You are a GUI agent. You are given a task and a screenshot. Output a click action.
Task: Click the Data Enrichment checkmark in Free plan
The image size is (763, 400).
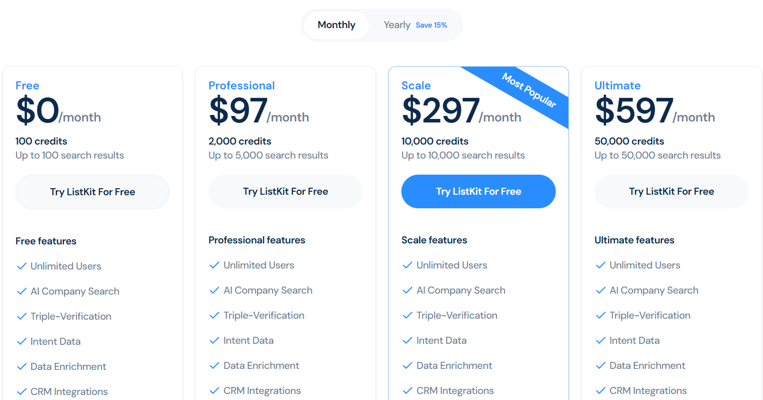(22, 366)
